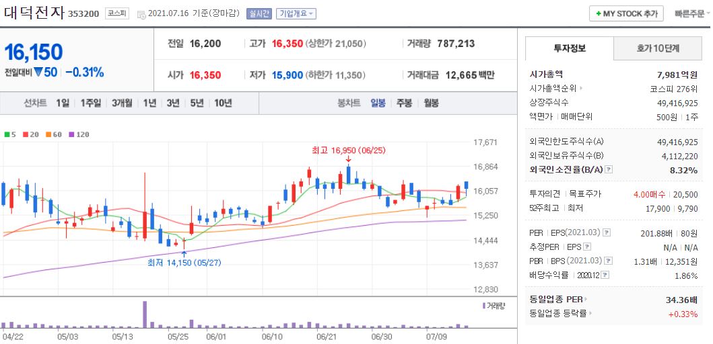Click the 최고 16,950 (06/25) chart label
This screenshot has width=713, height=344.
tap(349, 150)
